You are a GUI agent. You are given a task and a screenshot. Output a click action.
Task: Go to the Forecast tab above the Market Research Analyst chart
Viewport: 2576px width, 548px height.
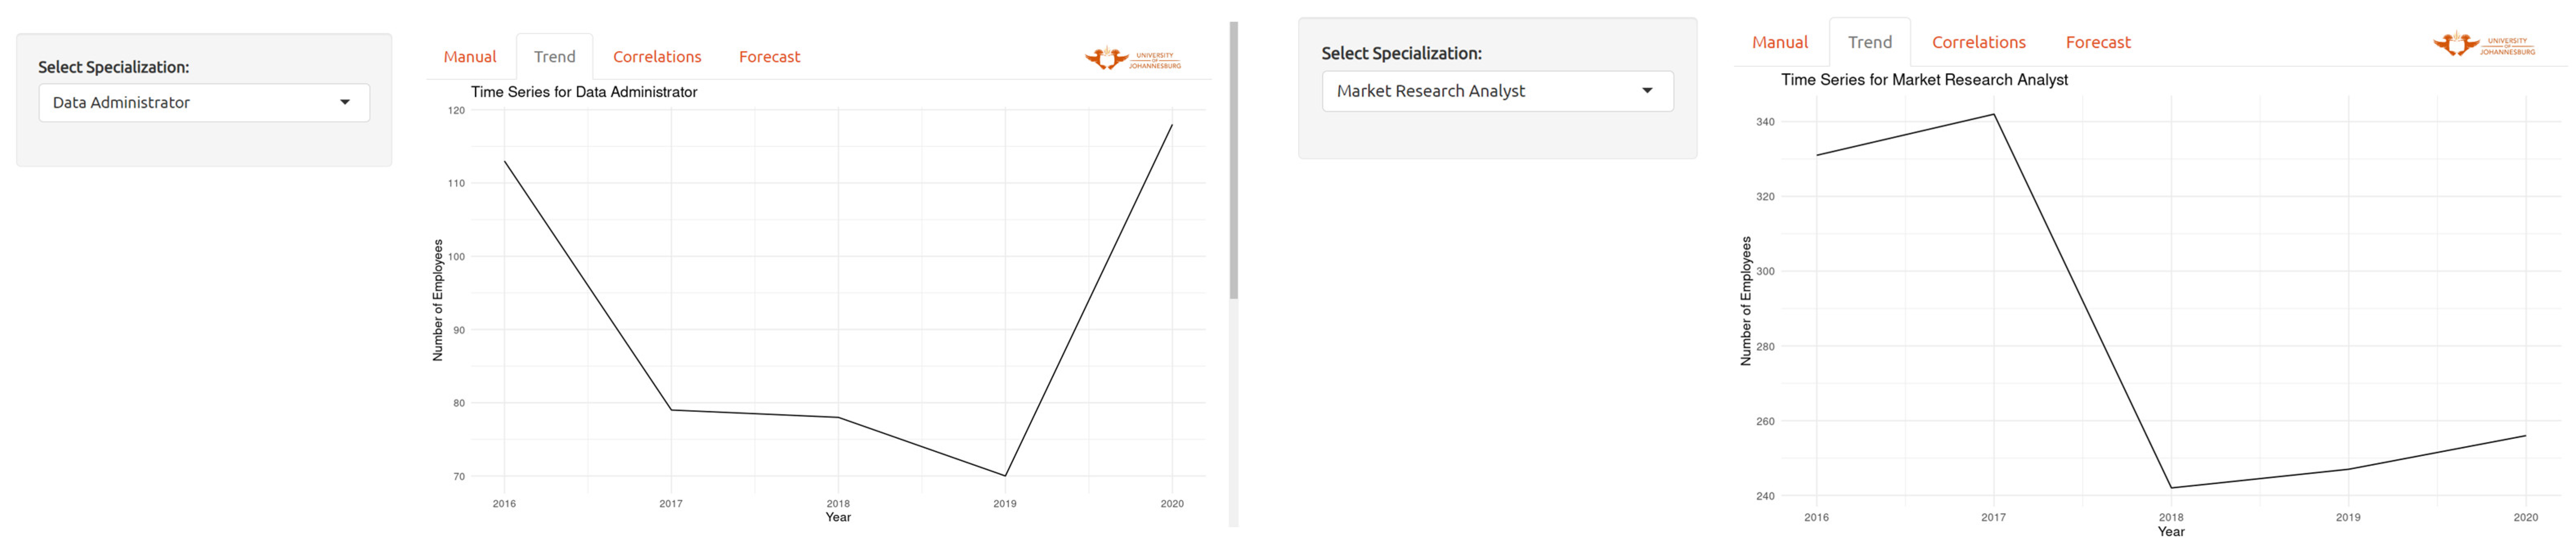click(x=2098, y=42)
